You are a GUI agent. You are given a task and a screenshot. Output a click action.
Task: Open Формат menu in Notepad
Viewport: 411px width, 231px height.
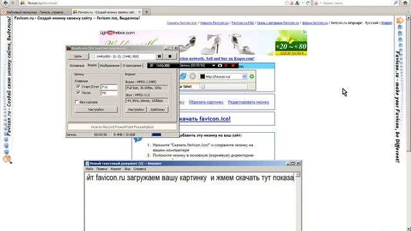tap(116, 169)
